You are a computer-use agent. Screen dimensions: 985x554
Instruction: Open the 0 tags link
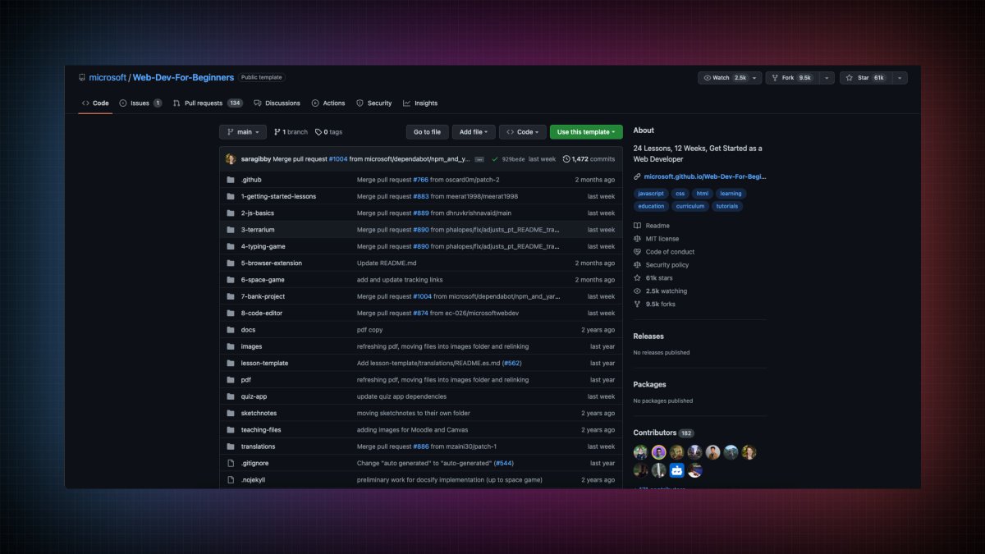(x=328, y=131)
